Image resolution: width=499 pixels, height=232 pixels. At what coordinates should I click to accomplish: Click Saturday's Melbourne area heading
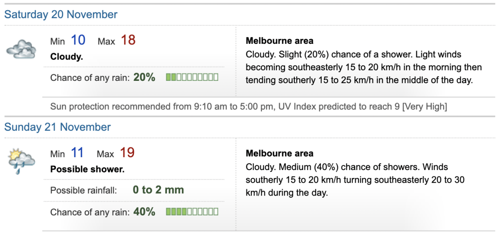[x=280, y=41]
